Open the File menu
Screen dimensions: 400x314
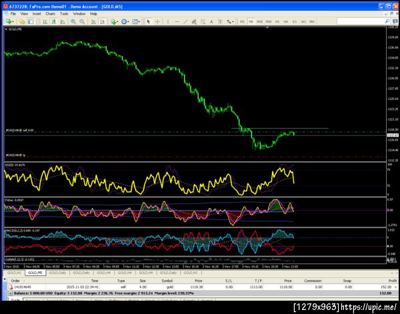point(13,13)
